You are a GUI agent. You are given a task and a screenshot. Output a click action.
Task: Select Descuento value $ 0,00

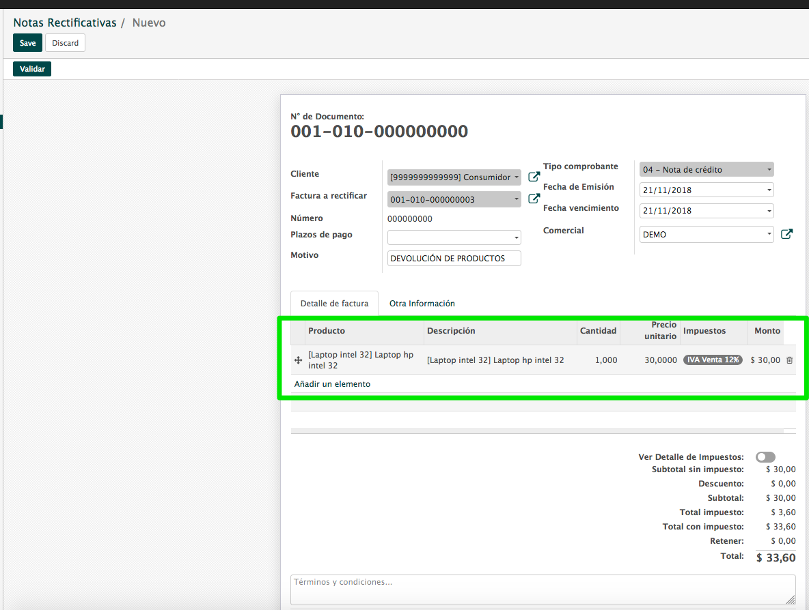[783, 483]
